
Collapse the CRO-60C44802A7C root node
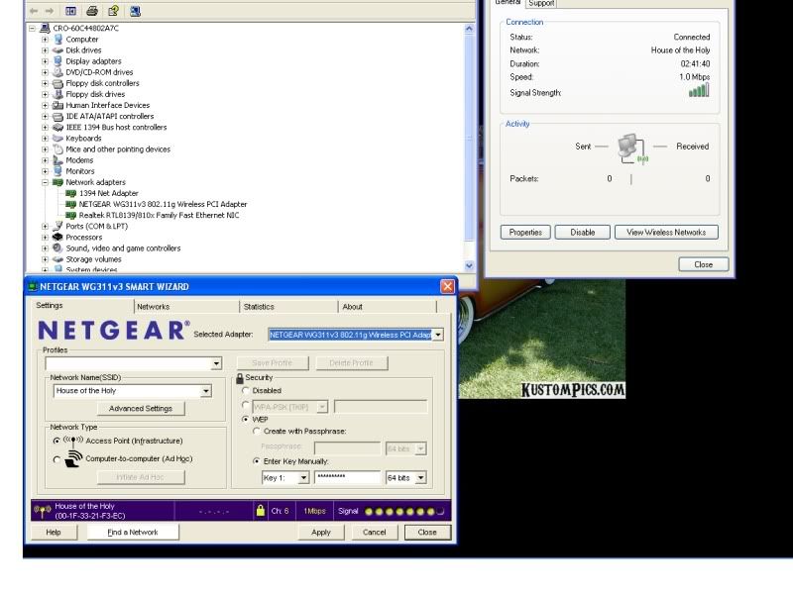[x=32, y=29]
